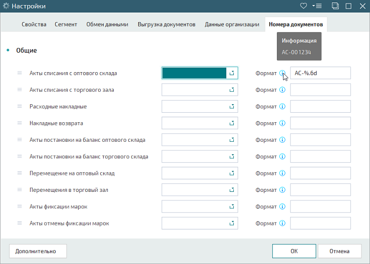Show format info for Перемещение на оптовый склад

[x=282, y=173]
